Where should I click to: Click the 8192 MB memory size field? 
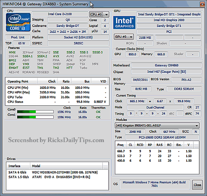[141, 89]
